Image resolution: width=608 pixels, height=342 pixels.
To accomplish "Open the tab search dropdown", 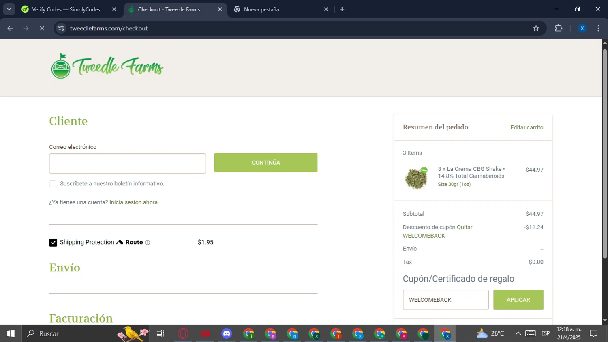I will click(9, 9).
